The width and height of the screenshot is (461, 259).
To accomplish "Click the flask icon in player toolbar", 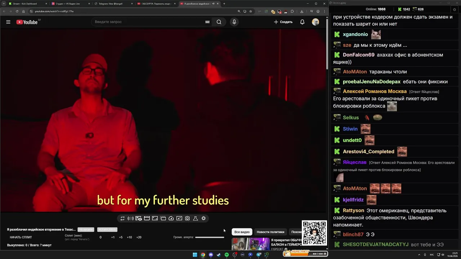I will point(196,218).
